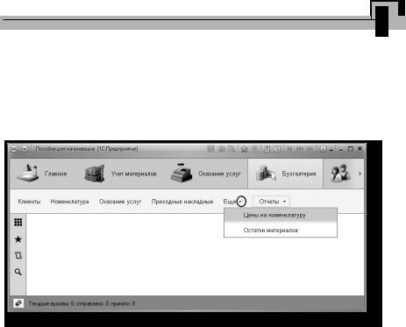Show more sections with right arrow
Screen dimensions: 406x327
[360, 174]
